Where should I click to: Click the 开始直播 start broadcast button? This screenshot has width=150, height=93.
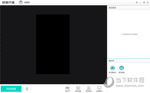pyautogui.click(x=11, y=89)
